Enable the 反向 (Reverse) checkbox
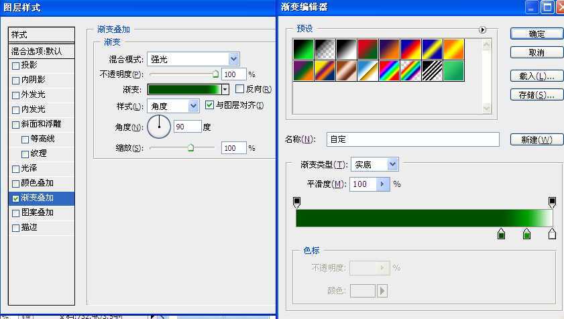Viewport: 564px width, 319px height. [240, 89]
